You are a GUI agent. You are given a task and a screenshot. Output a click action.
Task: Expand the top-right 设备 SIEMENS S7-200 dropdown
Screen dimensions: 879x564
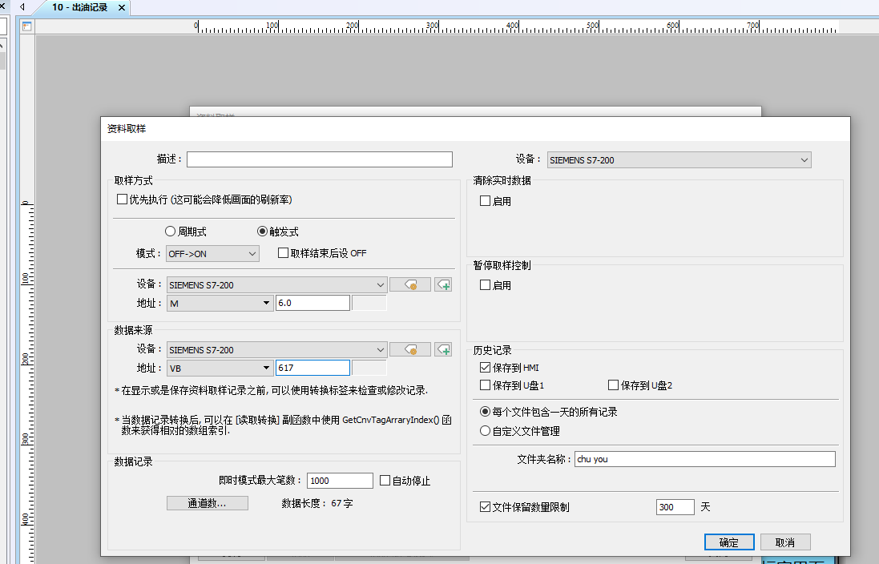tap(679, 160)
